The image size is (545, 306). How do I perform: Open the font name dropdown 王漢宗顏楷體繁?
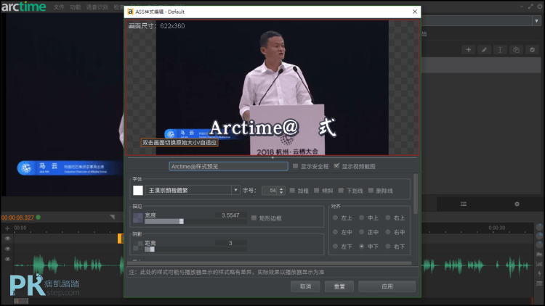(193, 190)
